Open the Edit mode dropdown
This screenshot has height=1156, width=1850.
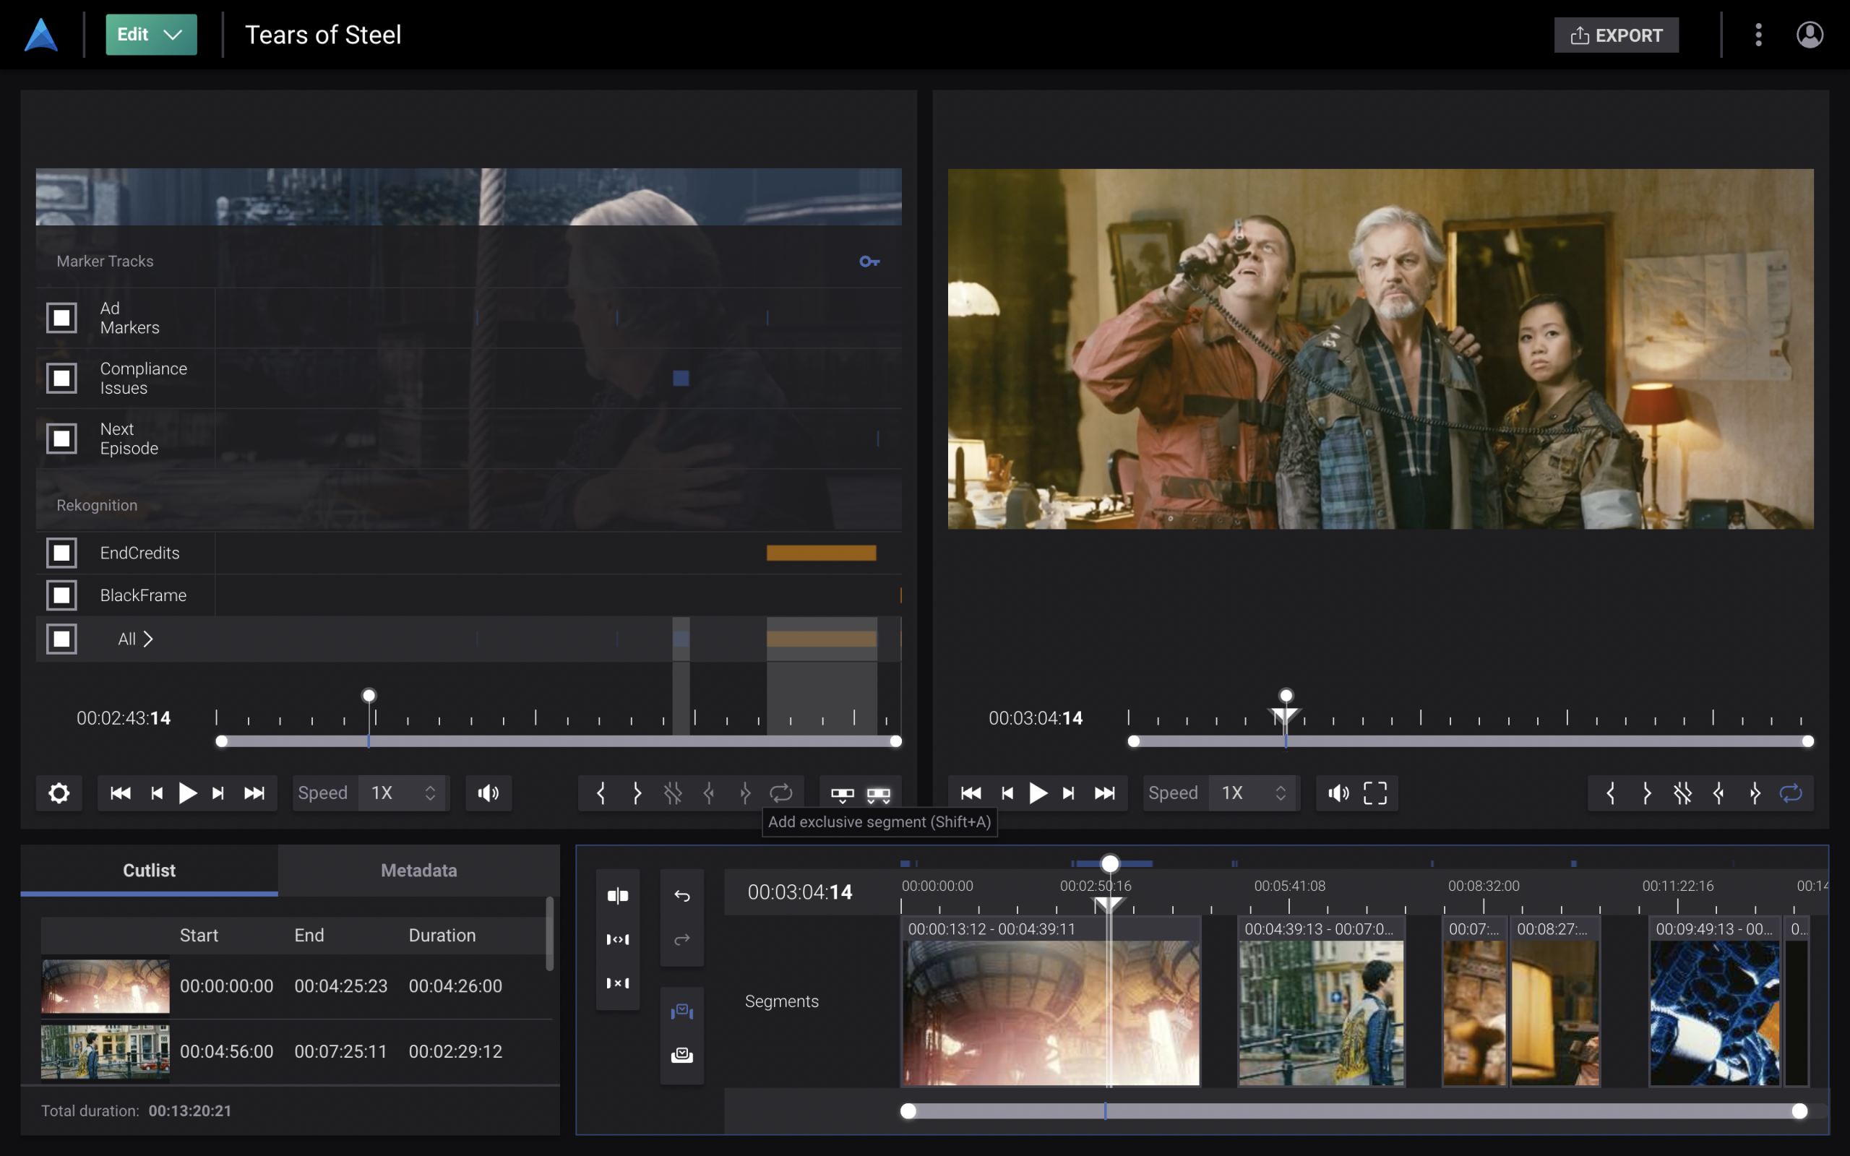pos(150,35)
